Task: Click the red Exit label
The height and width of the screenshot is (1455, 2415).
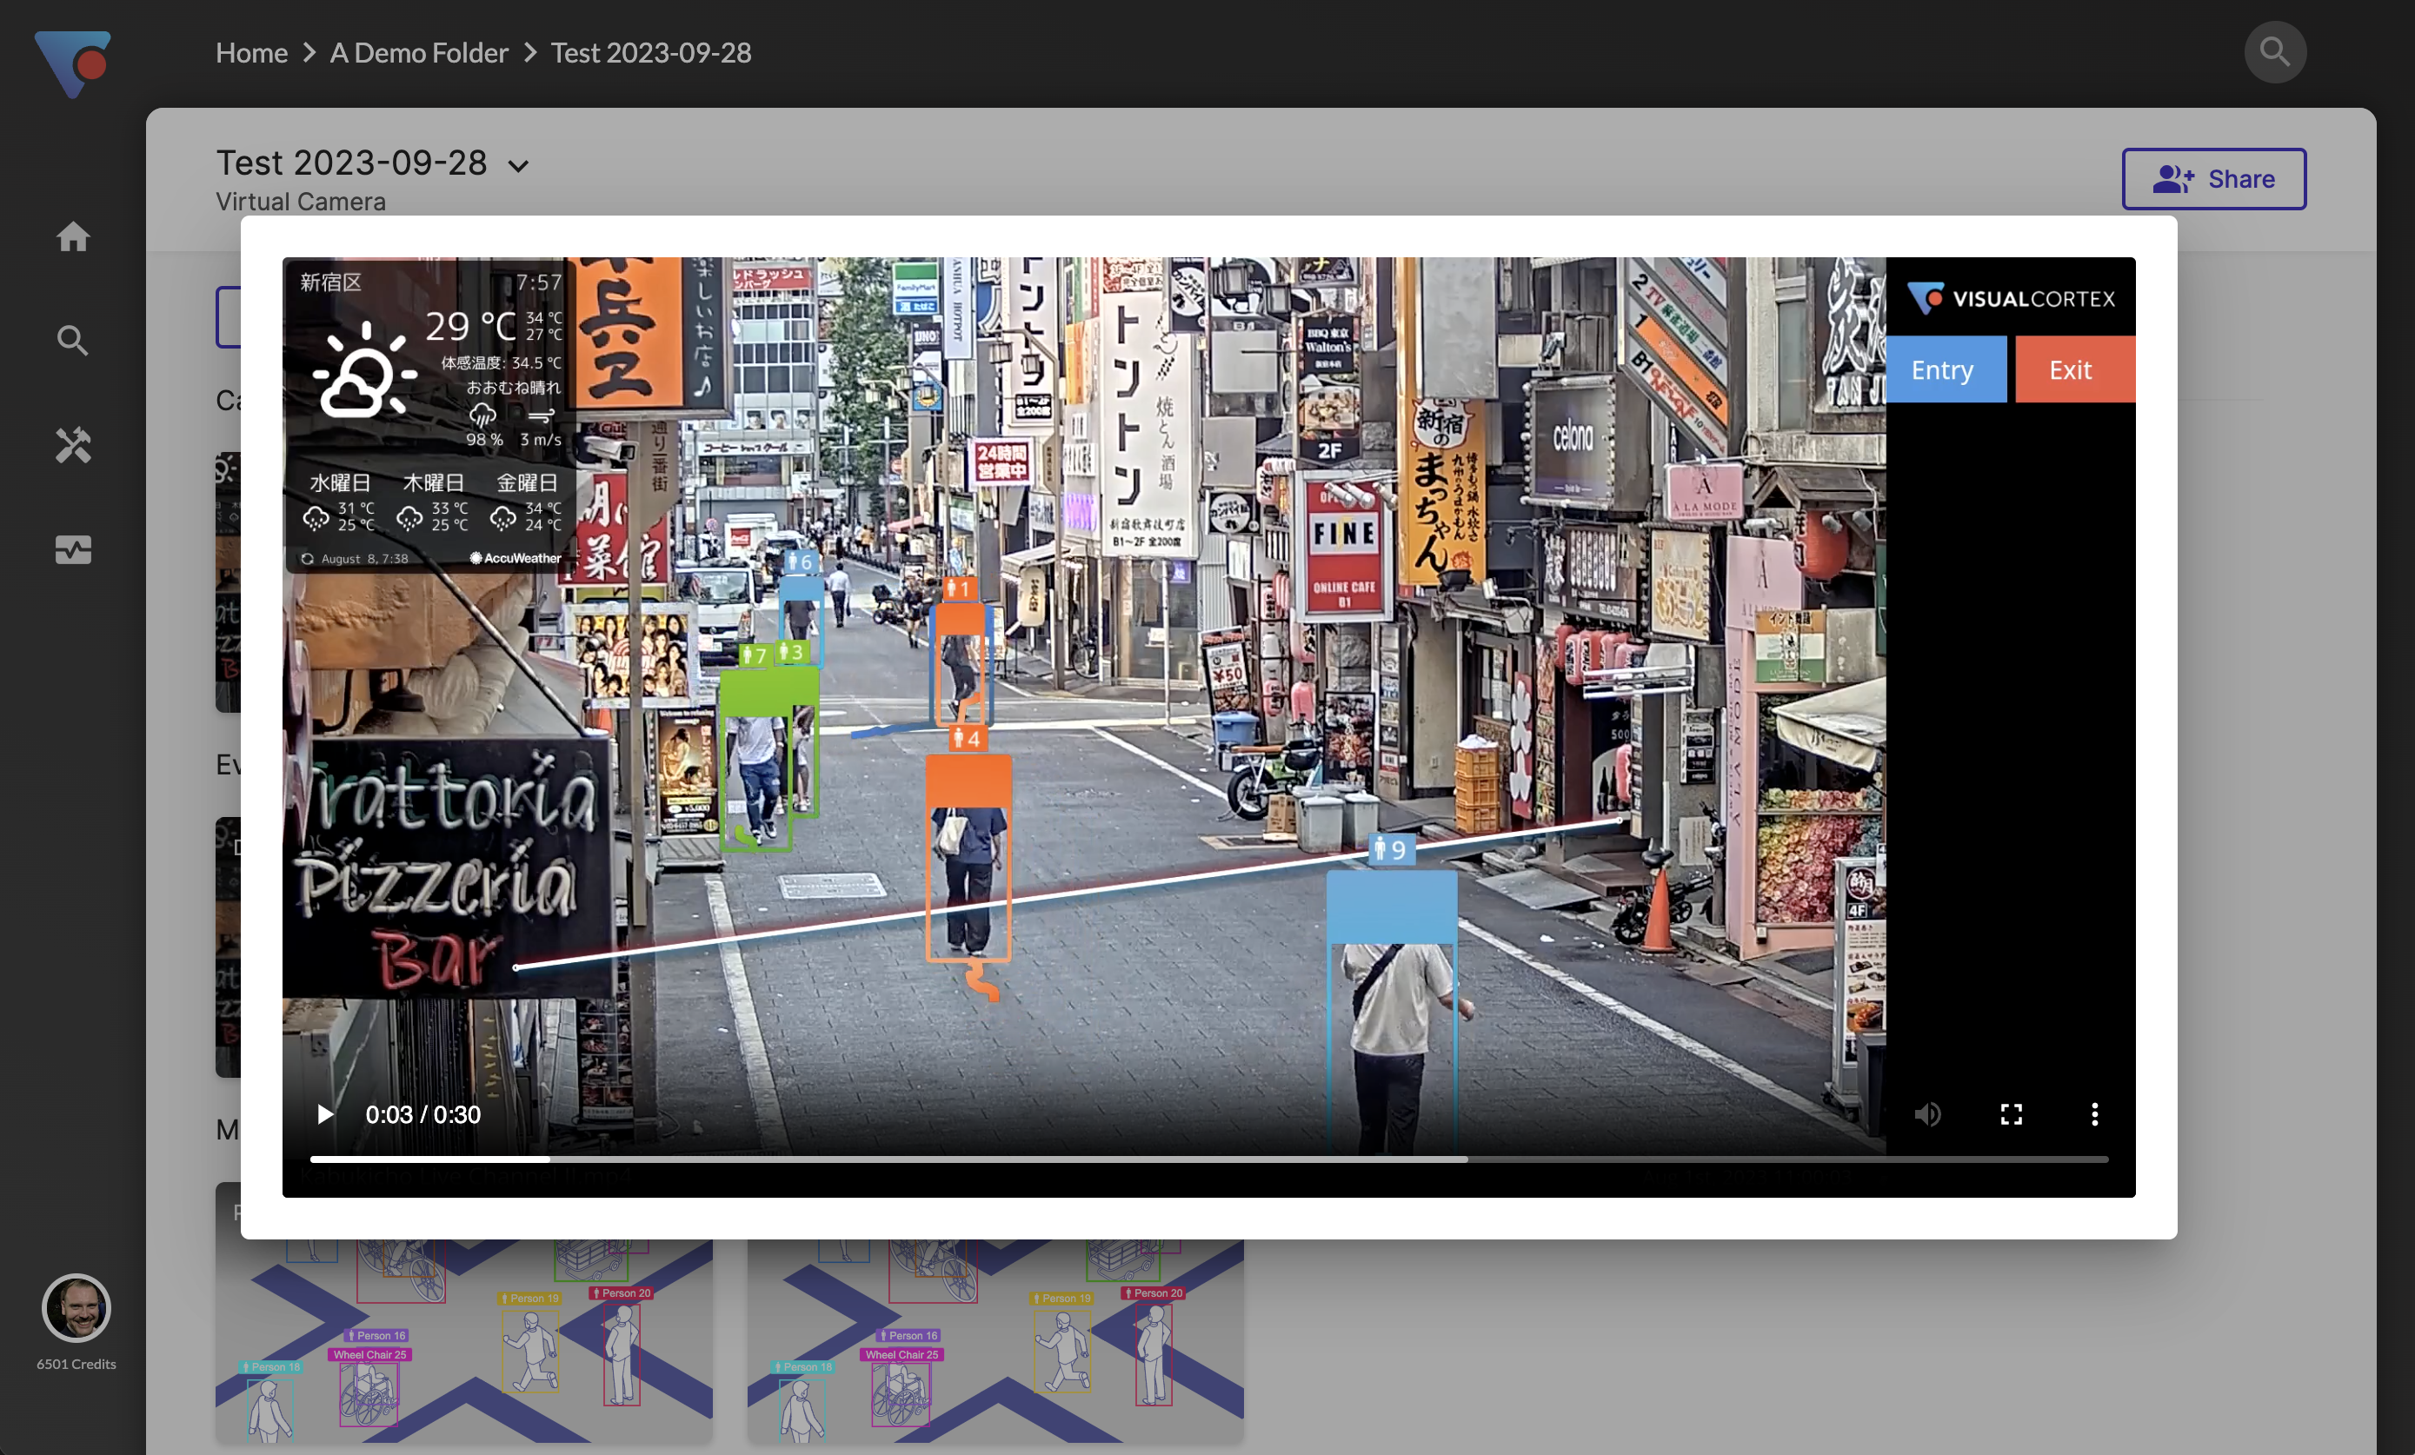Action: (2072, 369)
